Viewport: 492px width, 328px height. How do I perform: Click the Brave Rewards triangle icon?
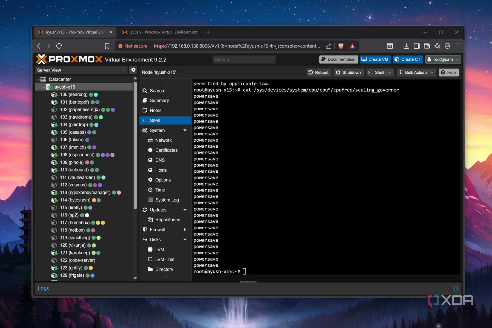[352, 46]
